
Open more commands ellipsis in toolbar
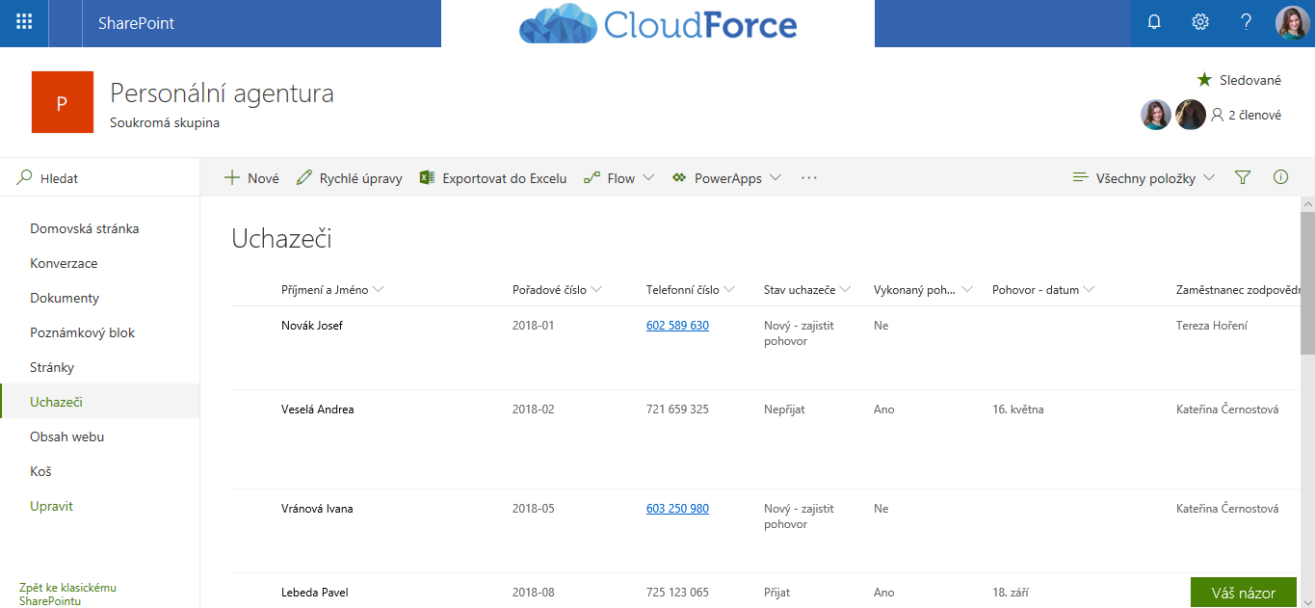[x=809, y=178]
